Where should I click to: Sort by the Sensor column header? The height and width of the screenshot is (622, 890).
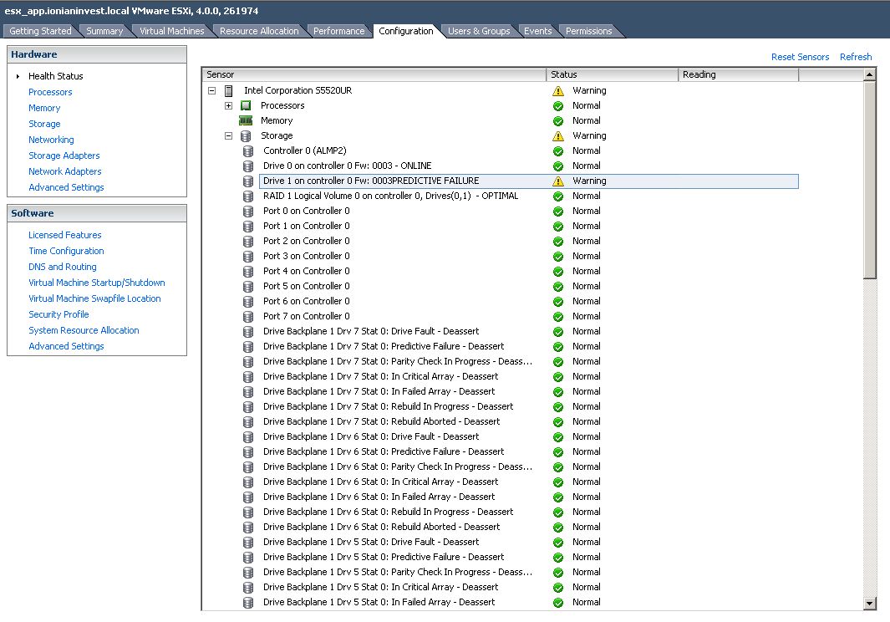374,75
